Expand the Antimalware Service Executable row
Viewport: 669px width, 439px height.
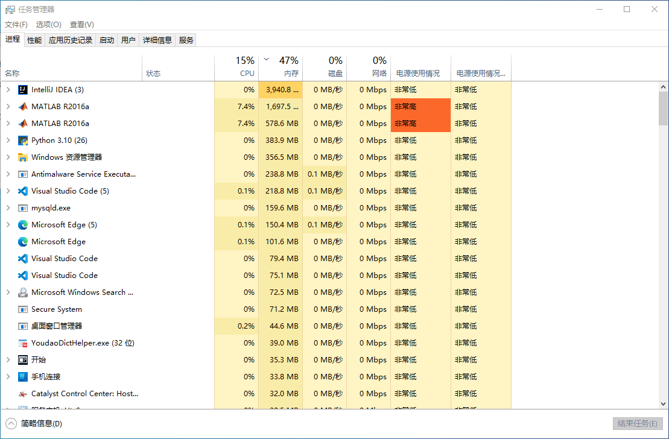pos(8,174)
